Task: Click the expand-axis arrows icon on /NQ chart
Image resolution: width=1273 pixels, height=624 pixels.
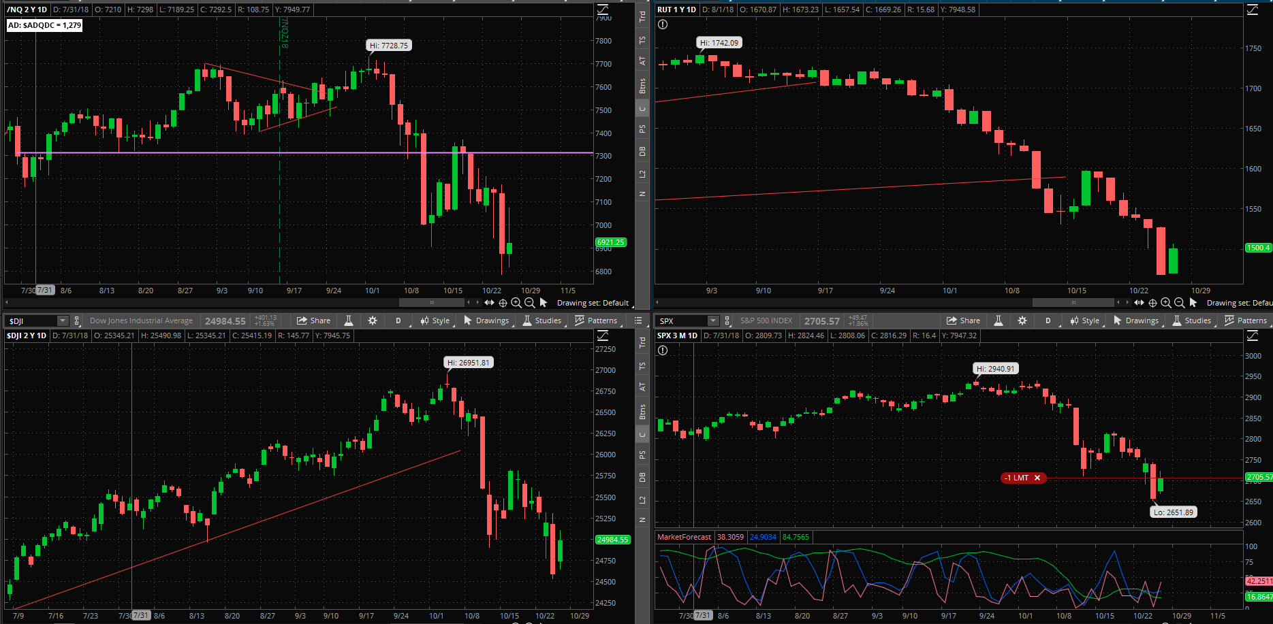Action: point(489,303)
